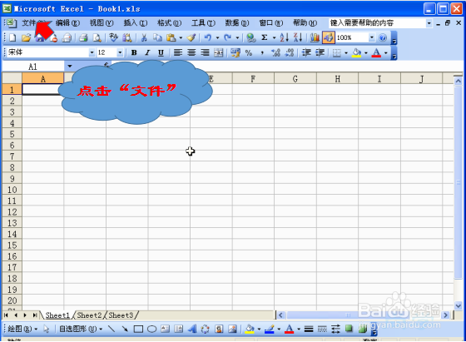
Task: Open the Undo history dropdown arrow
Action: (217, 37)
